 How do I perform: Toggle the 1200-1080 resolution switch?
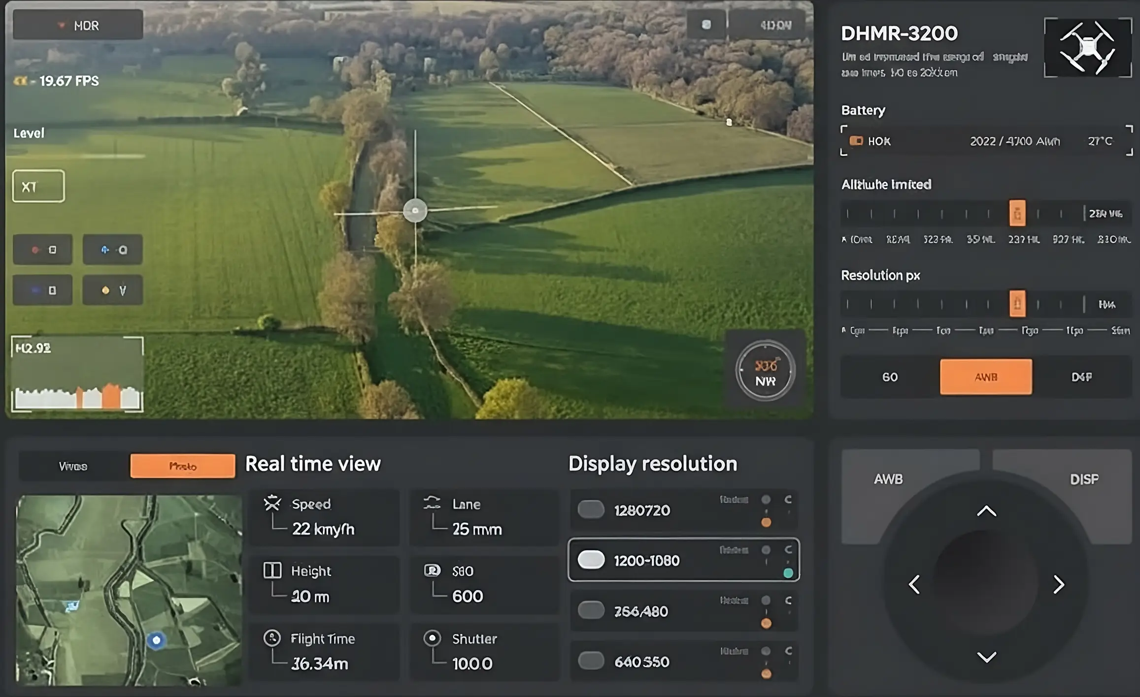tap(591, 560)
